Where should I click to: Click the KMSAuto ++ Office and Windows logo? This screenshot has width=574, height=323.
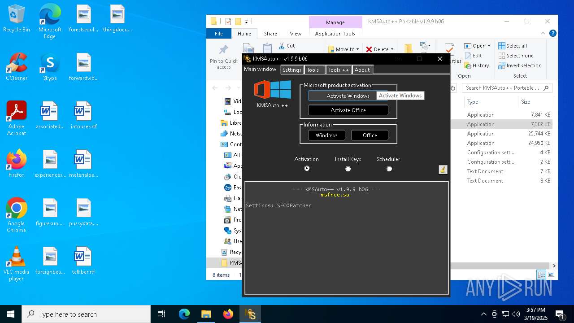click(x=272, y=90)
